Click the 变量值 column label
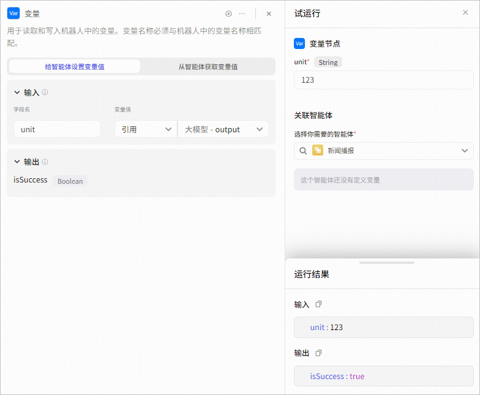The image size is (480, 395). 122,109
